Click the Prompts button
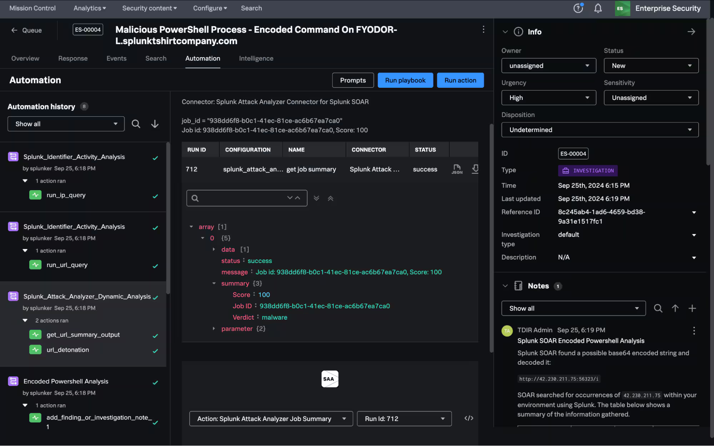The image size is (714, 446). (x=353, y=80)
